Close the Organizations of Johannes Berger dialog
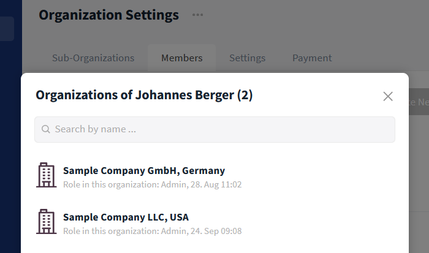The height and width of the screenshot is (253, 429). 388,96
